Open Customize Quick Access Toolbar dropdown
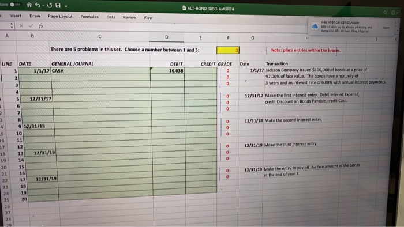 (66, 6)
